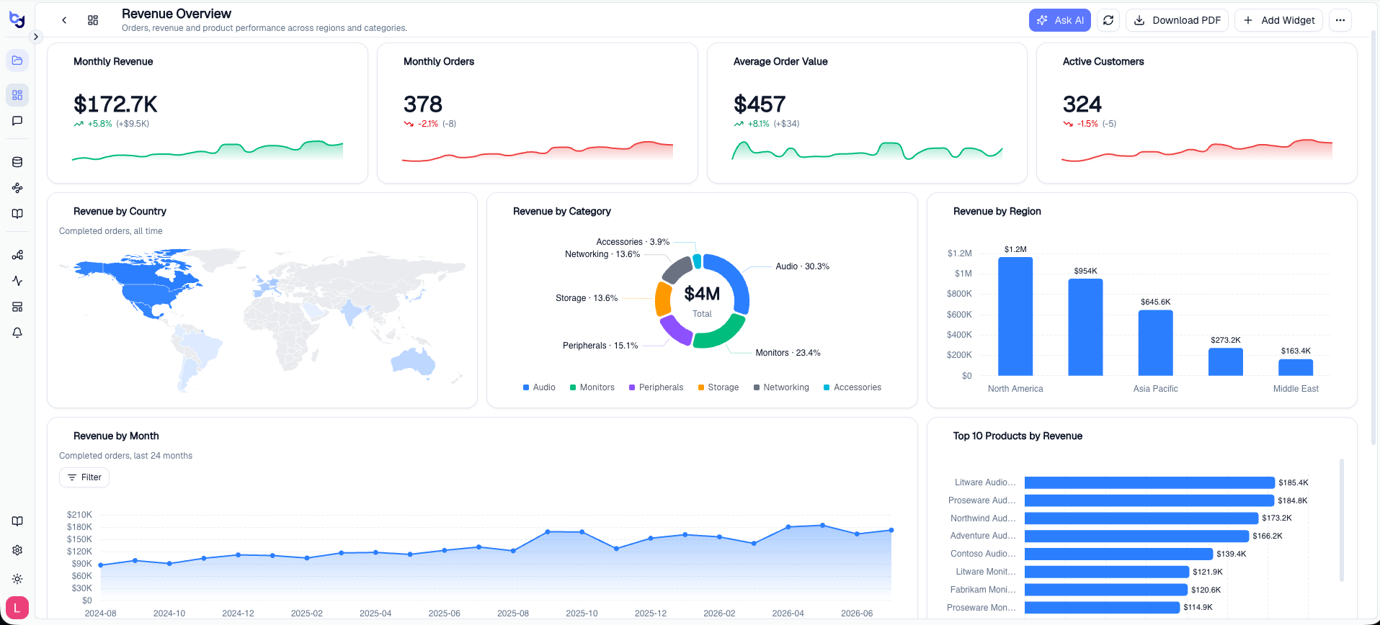Go back with the left chevron arrow

[64, 20]
